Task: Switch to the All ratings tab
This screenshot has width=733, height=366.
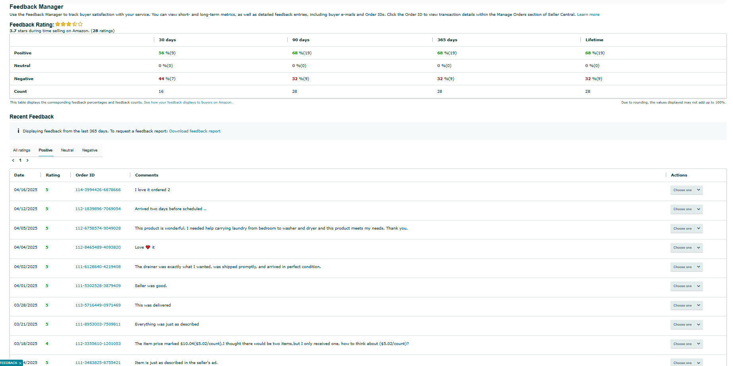Action: pyautogui.click(x=21, y=150)
